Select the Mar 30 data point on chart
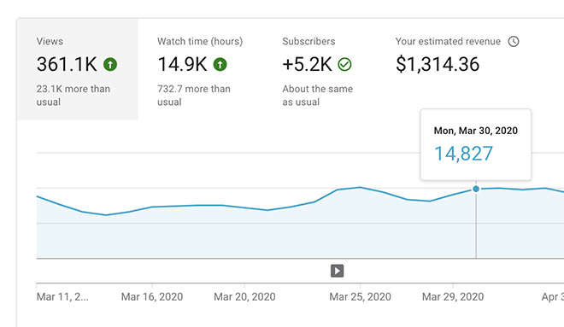This screenshot has height=327, width=564. coord(476,189)
